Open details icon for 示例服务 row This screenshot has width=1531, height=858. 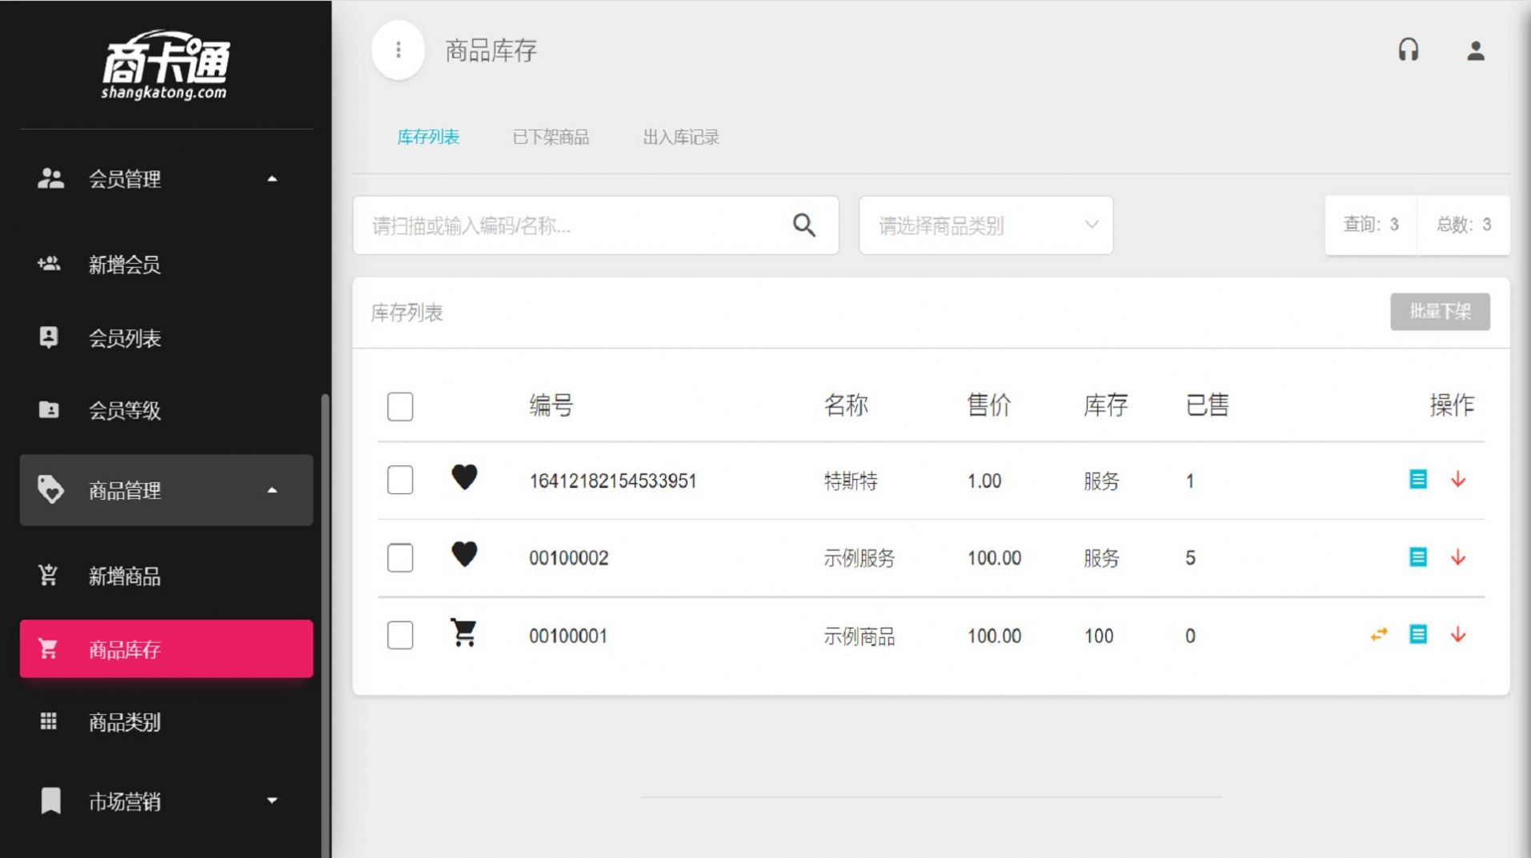tap(1418, 557)
